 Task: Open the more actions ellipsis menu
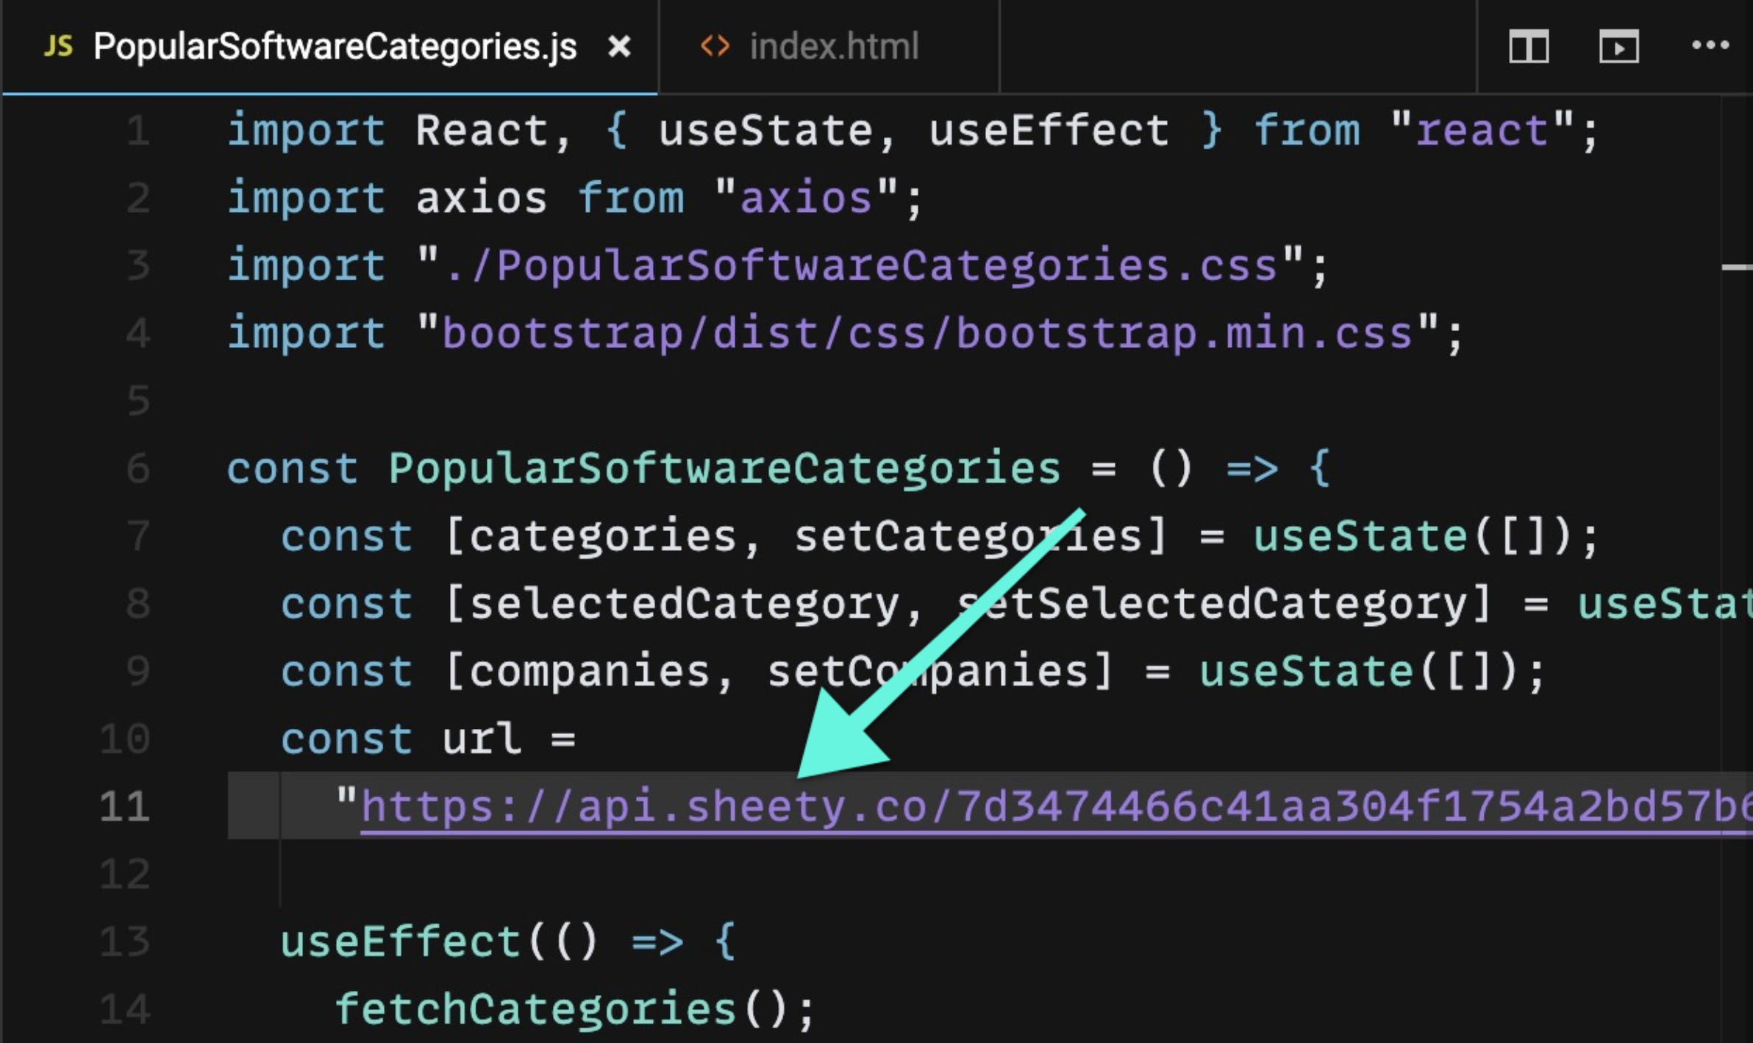click(1710, 46)
